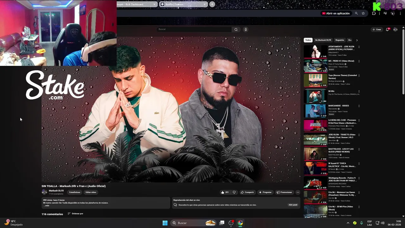Image resolution: width=405 pixels, height=228 pixels.
Task: Bookmark the page with the star icon
Action: coord(363,13)
